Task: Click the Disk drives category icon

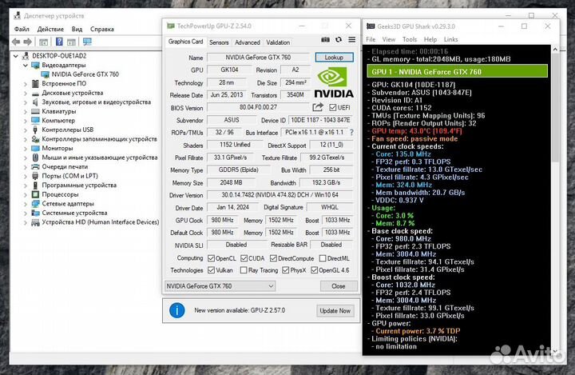Action: pyautogui.click(x=36, y=94)
